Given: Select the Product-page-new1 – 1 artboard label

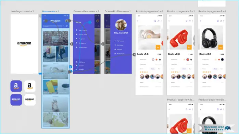Looking at the screenshot, I should tap(150, 11).
